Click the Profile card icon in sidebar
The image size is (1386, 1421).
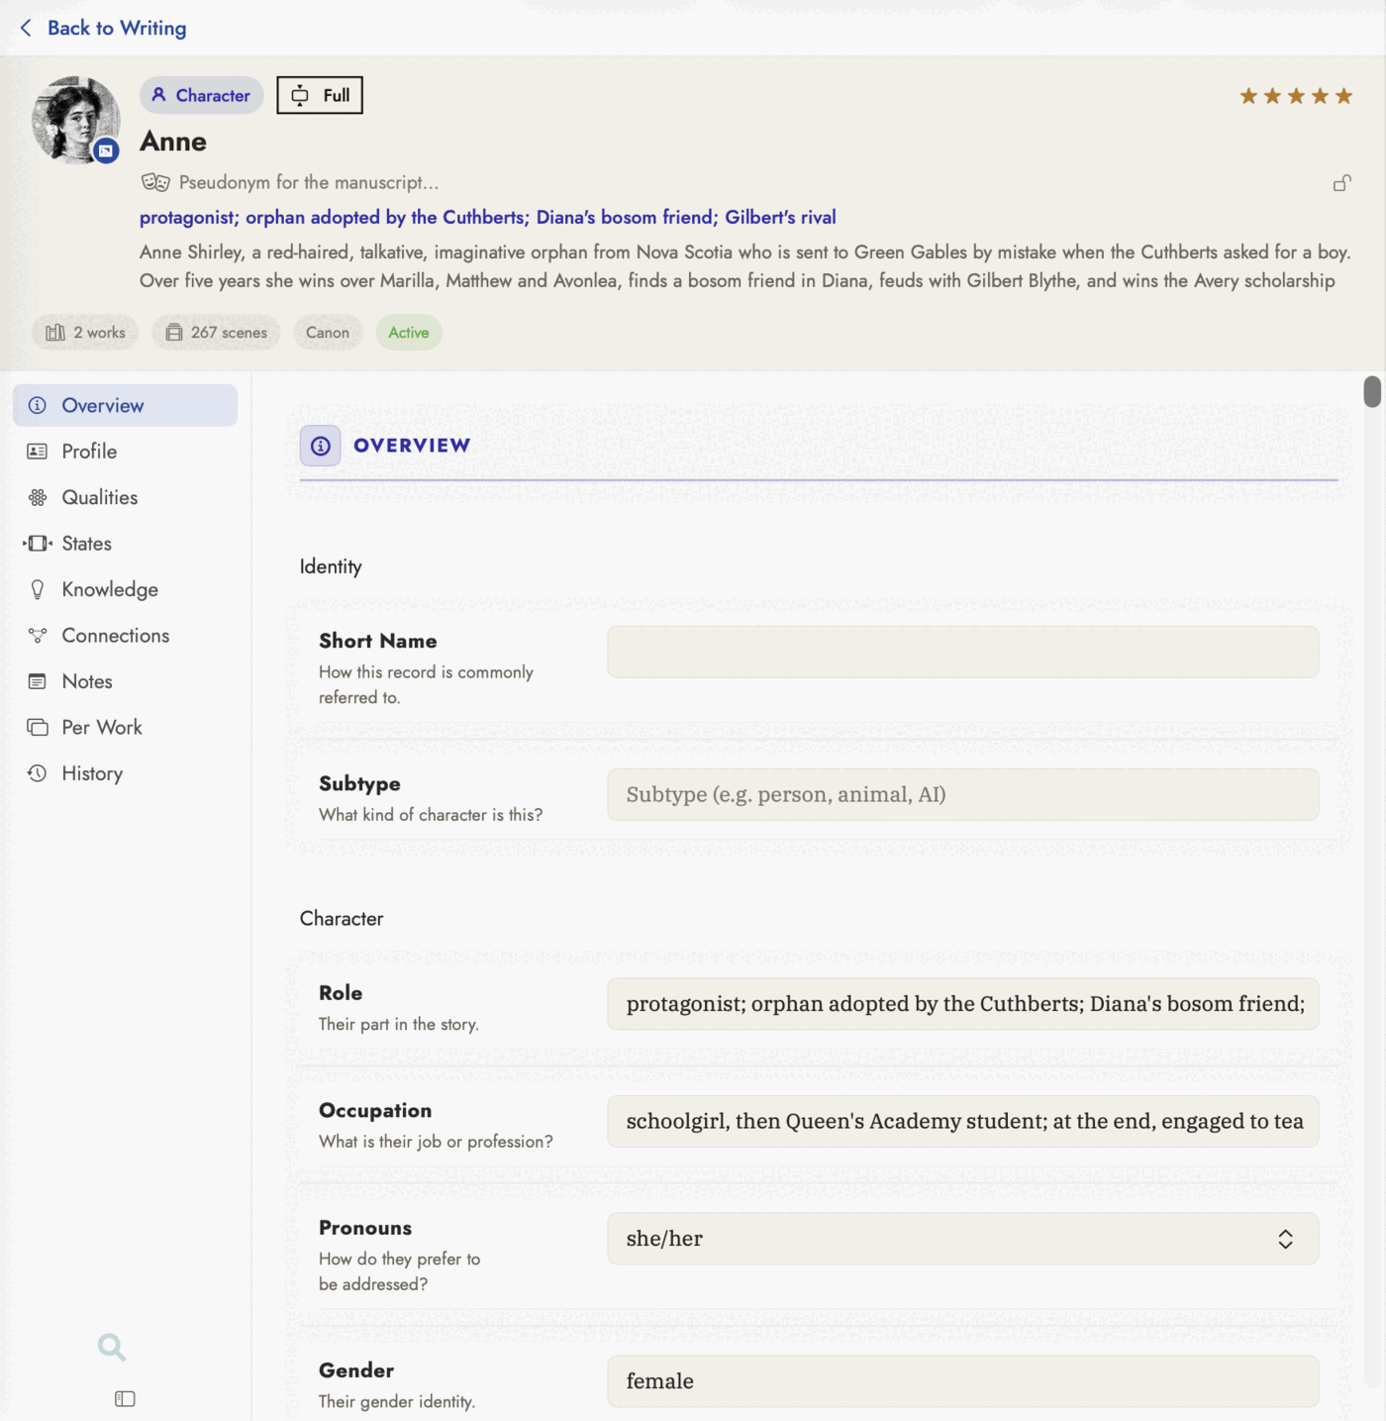[38, 452]
